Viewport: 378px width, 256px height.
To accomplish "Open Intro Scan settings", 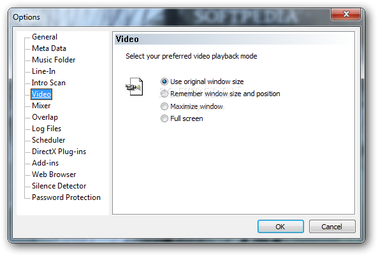I will 48,83.
